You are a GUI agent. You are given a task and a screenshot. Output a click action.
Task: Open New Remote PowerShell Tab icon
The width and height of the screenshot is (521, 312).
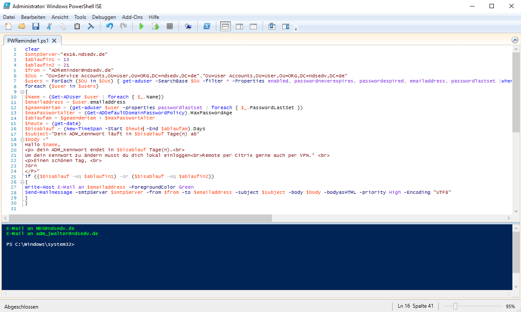pyautogui.click(x=188, y=27)
